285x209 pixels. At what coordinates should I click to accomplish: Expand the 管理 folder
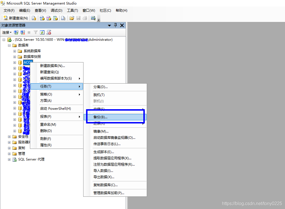pyautogui.click(x=9, y=154)
